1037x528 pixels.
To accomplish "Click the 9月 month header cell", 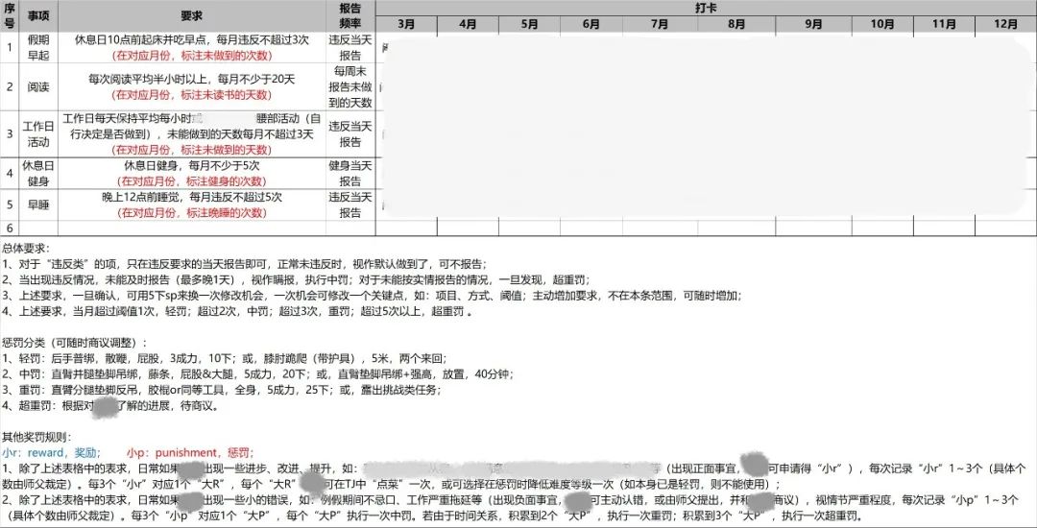I will pos(813,23).
